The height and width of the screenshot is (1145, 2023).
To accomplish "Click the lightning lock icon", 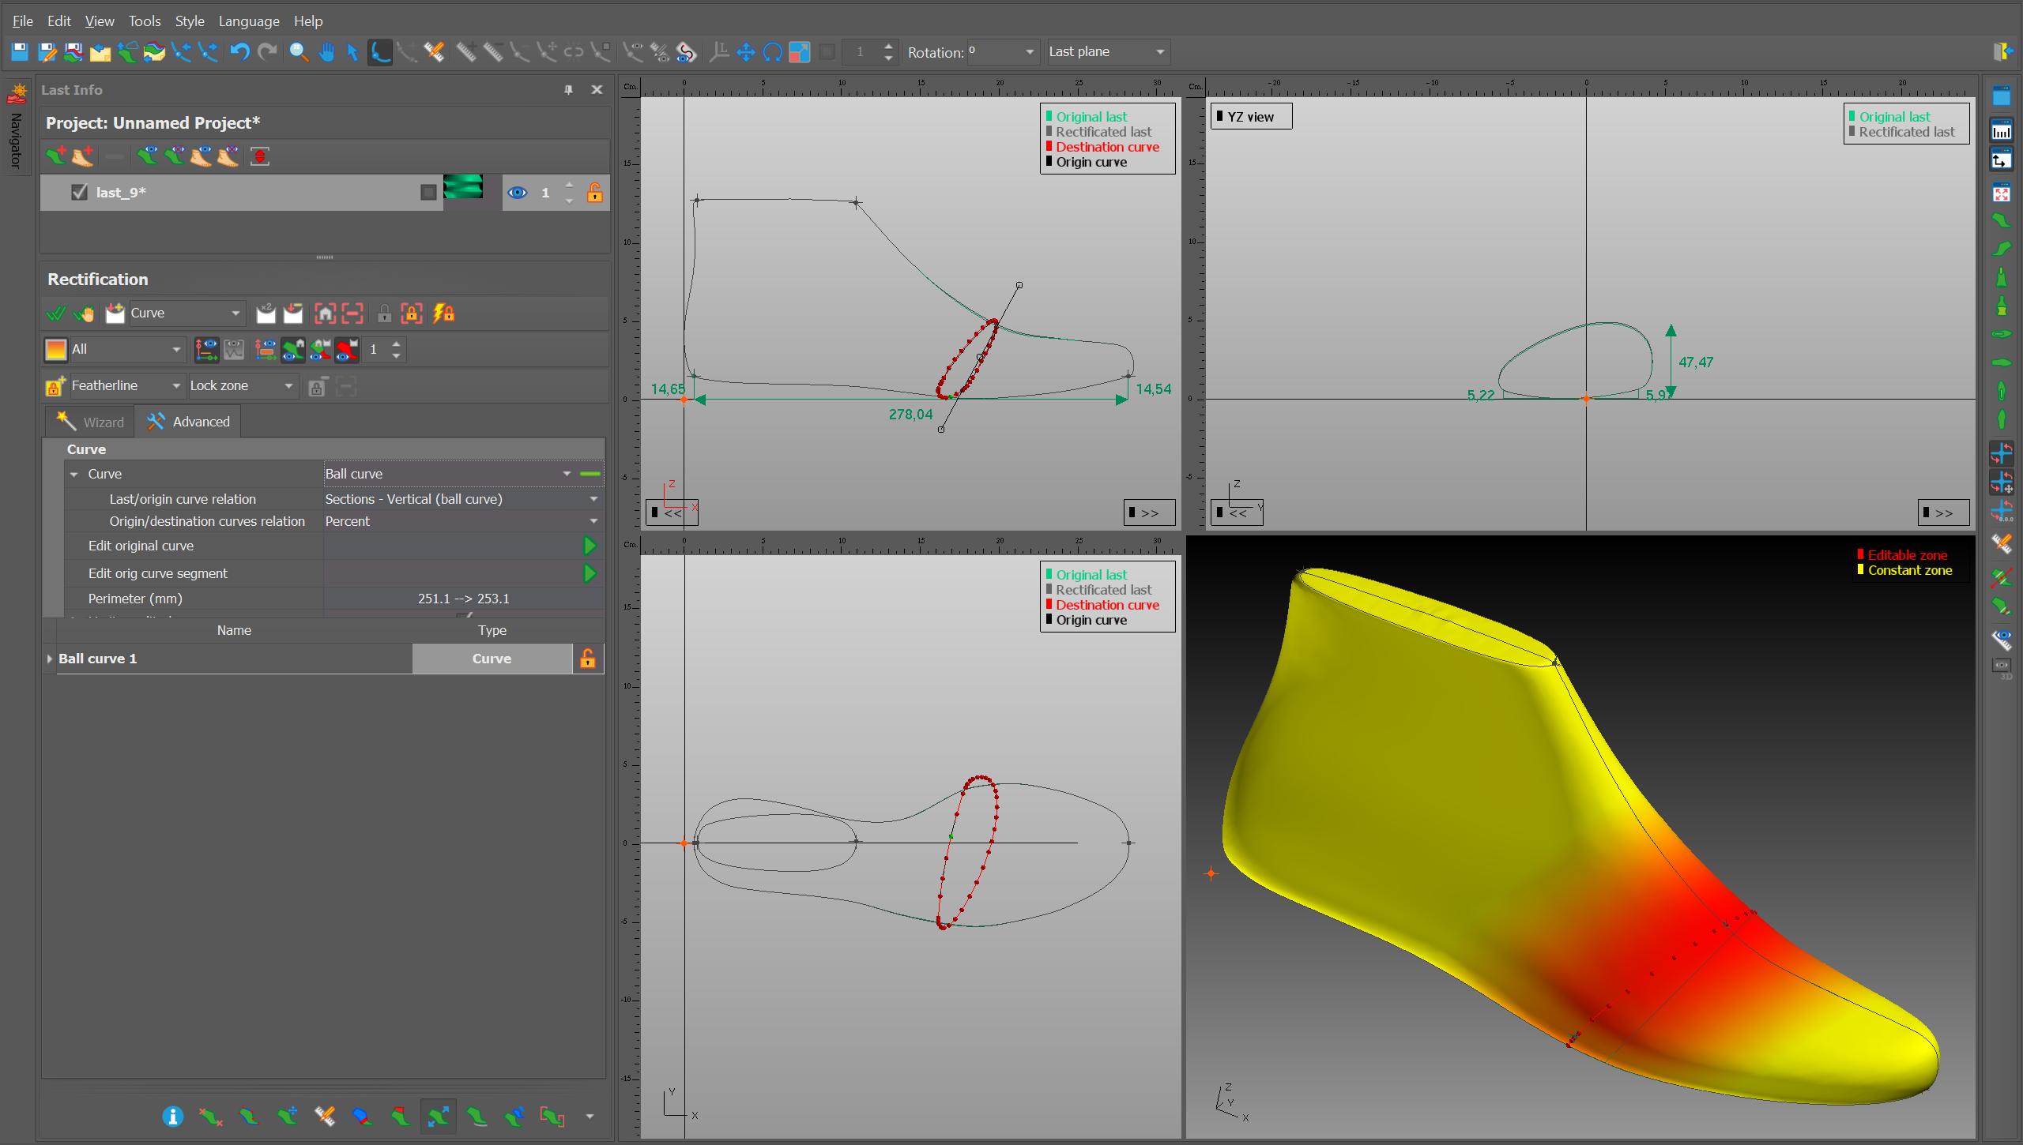I will pyautogui.click(x=443, y=313).
